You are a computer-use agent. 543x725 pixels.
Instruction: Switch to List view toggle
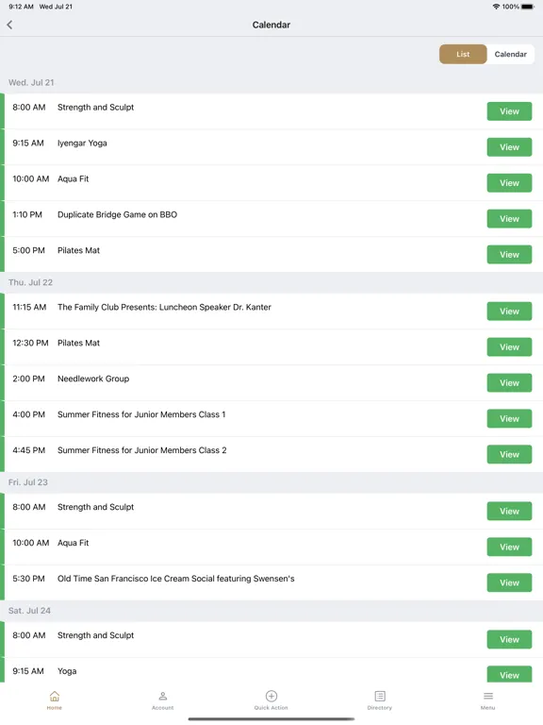click(x=463, y=54)
